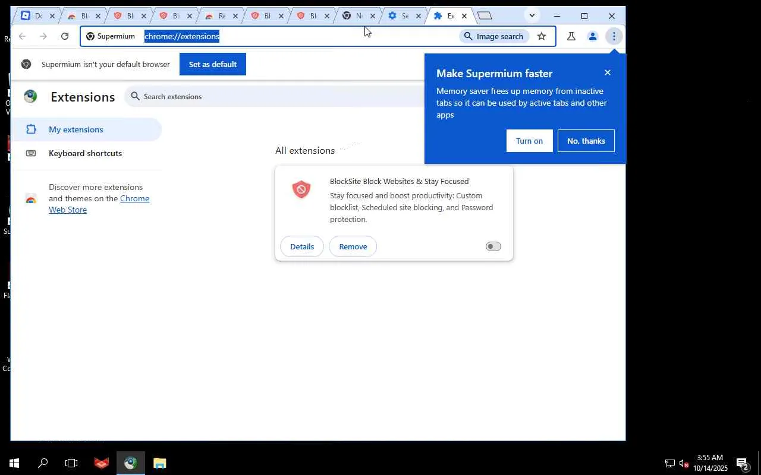761x475 pixels.
Task: Turn on Memory saver
Action: [x=529, y=141]
